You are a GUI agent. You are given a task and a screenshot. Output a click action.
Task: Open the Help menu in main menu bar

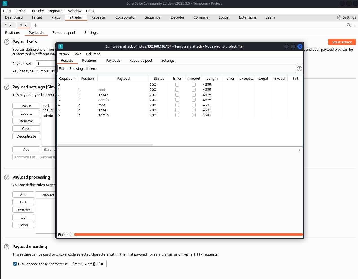click(90, 11)
